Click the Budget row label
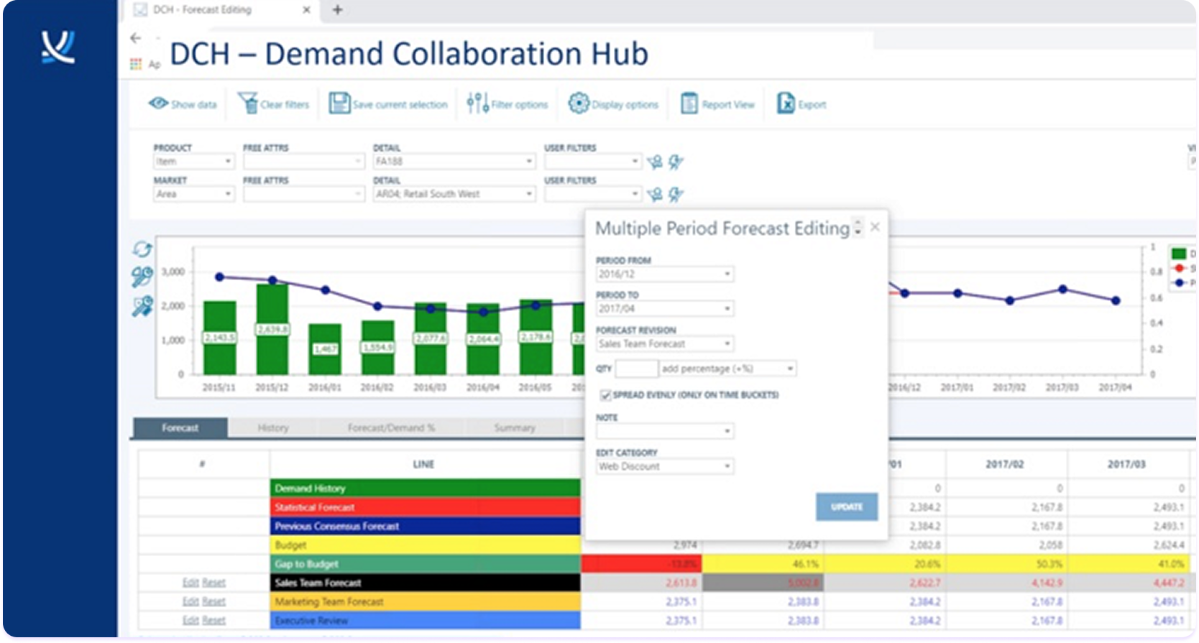The width and height of the screenshot is (1199, 643). tap(425, 545)
